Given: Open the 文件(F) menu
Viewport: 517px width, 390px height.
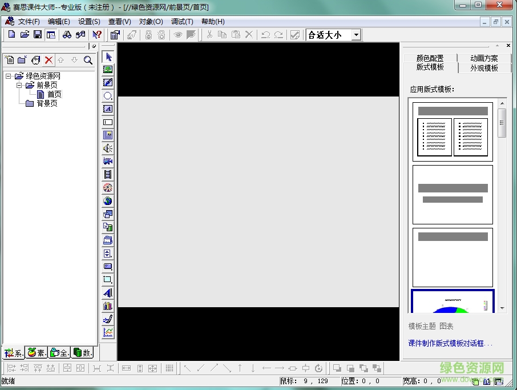Looking at the screenshot, I should [x=29, y=22].
